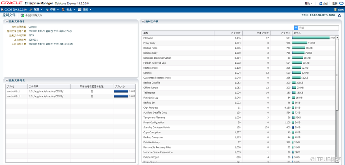This screenshot has width=345, height=165.
Task: Open the 帮助 help dropdown
Action: pyautogui.click(x=308, y=3)
